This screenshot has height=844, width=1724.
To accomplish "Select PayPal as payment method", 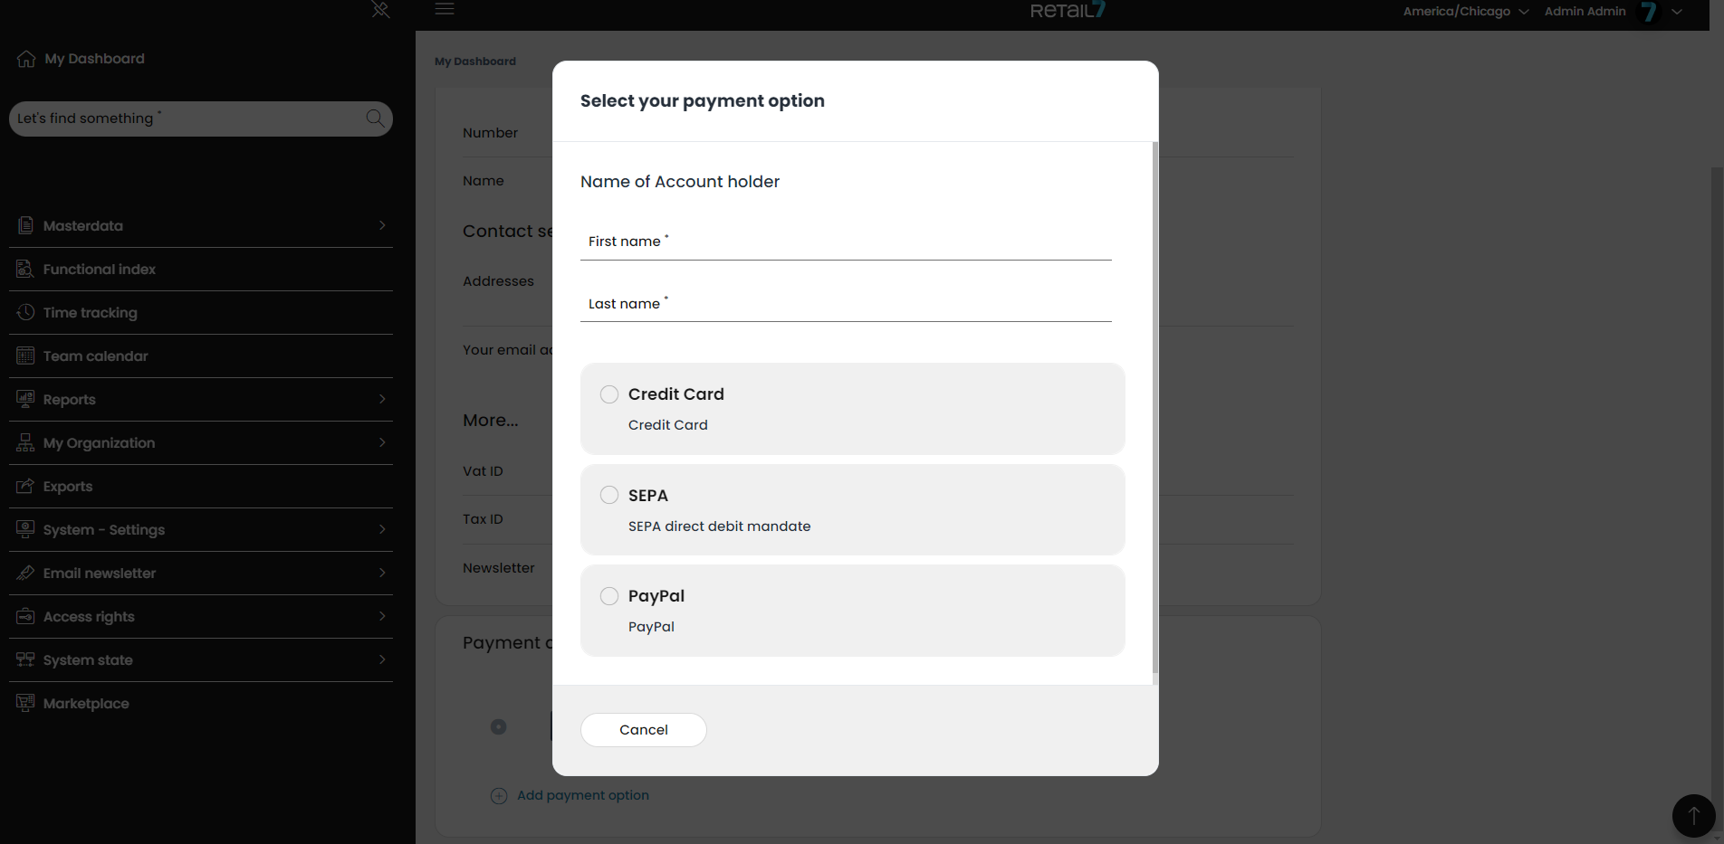I will tap(608, 596).
